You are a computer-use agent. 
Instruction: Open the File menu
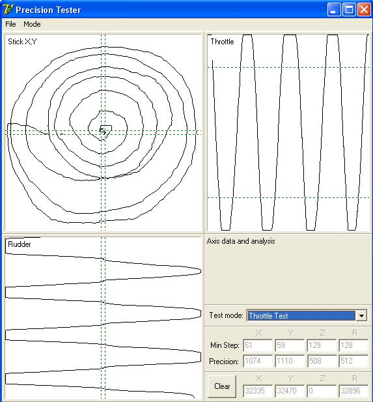[x=10, y=24]
